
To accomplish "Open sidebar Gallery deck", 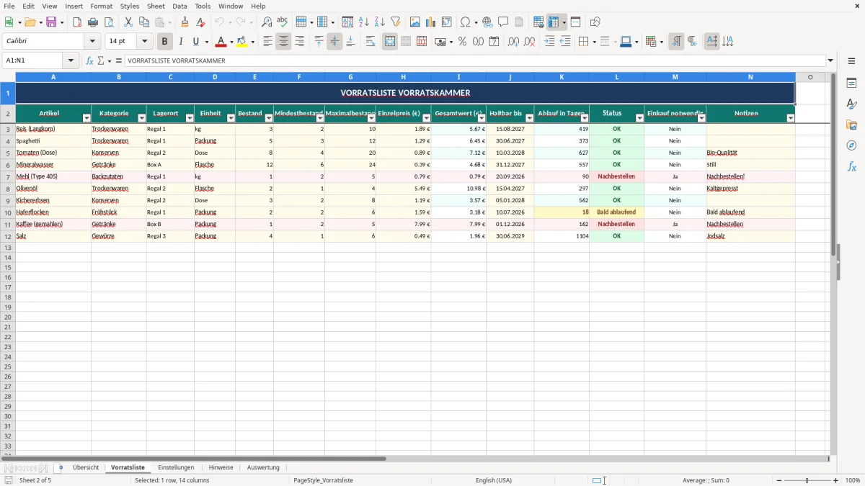I will click(x=851, y=125).
